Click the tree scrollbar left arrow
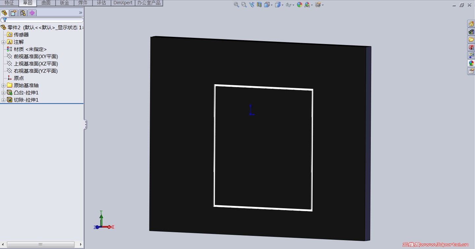475x249 pixels. (x=3, y=244)
